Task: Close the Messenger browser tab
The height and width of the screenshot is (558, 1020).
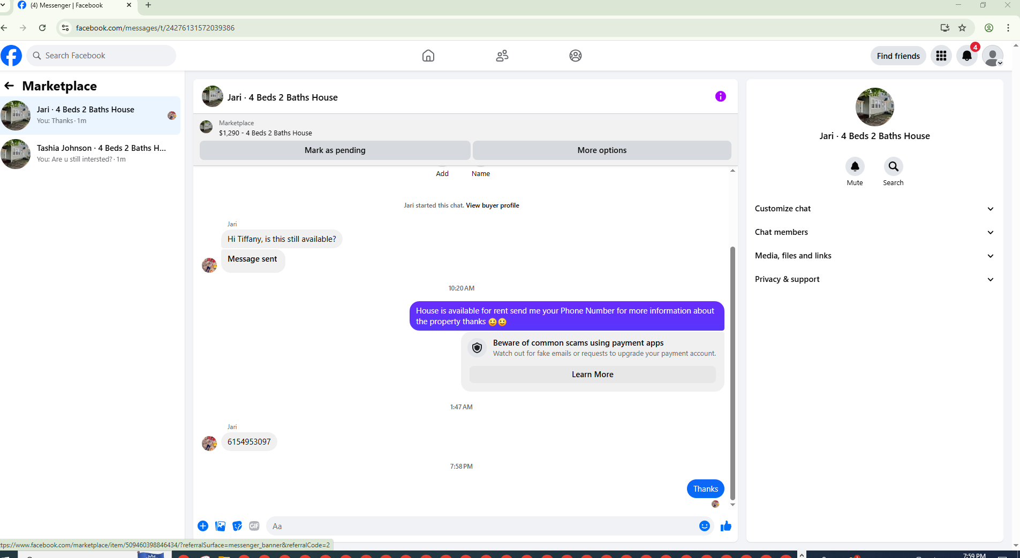Action: click(x=129, y=5)
